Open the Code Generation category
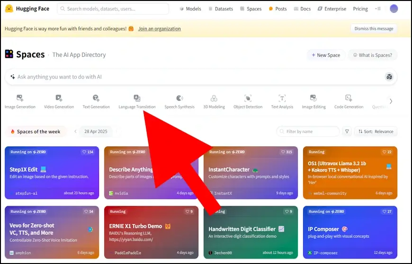The width and height of the screenshot is (412, 264). (x=349, y=102)
